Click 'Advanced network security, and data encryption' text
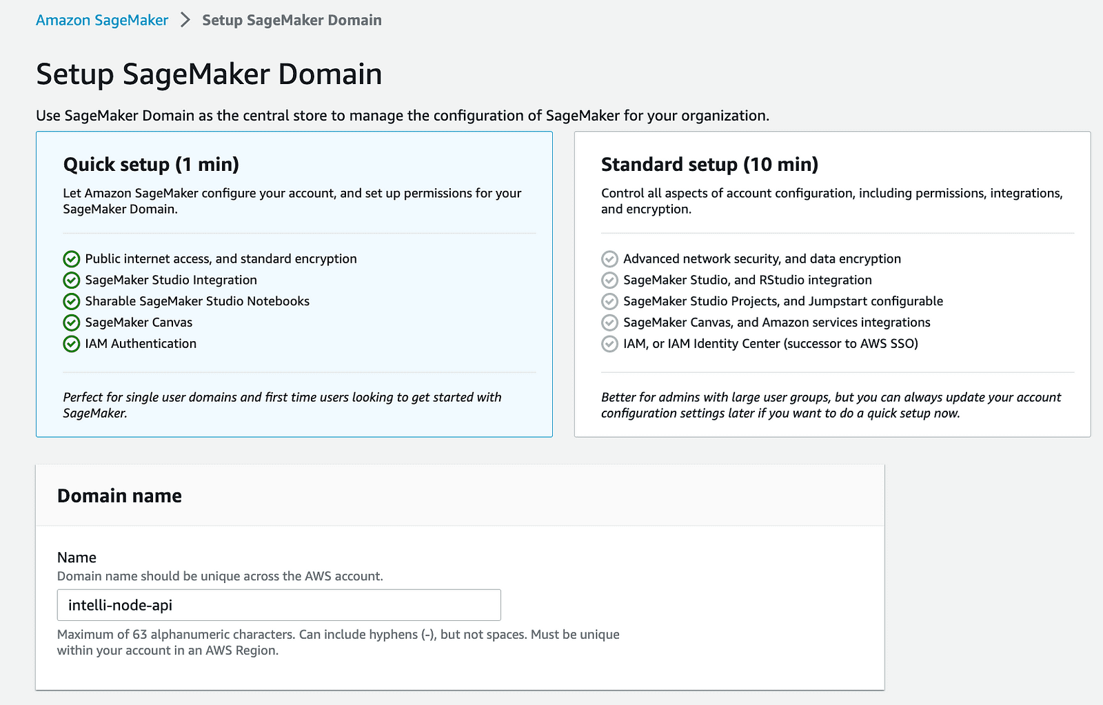Viewport: 1103px width, 705px height. (762, 258)
